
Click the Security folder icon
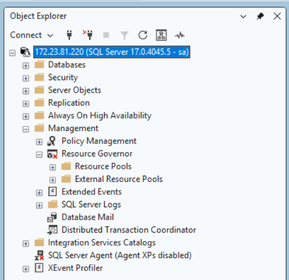coord(39,77)
